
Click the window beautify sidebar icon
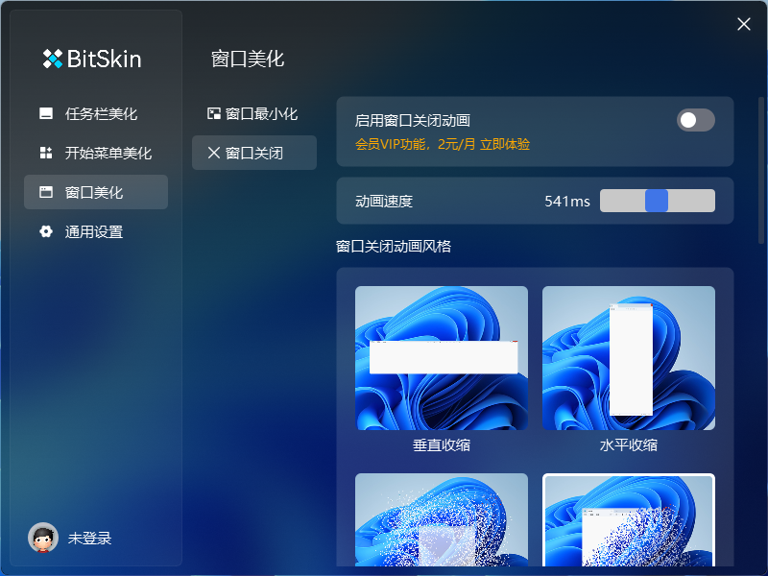pos(46,192)
